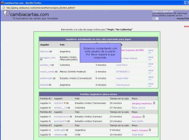Open player profile polortiz_4
Image resolution: width=189 pixels, height=140 pixels.
46,65
